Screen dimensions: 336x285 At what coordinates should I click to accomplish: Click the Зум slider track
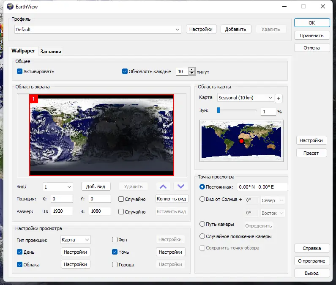click(238, 110)
